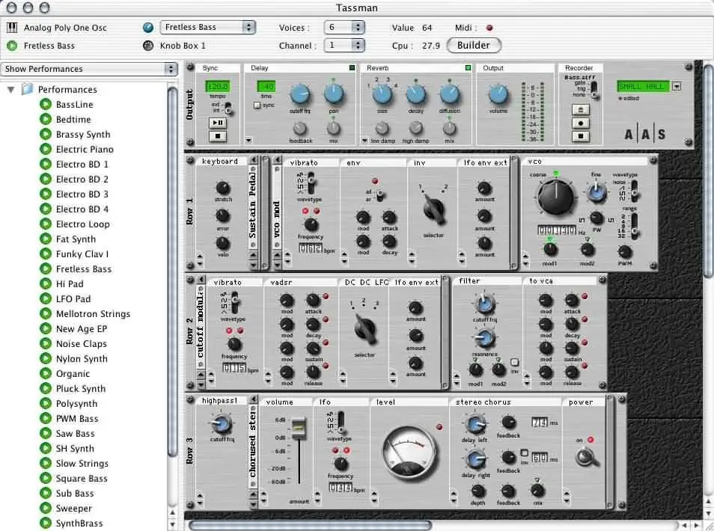714x531 pixels.
Task: Select the Fretless Bass performance in list
Action: point(83,269)
